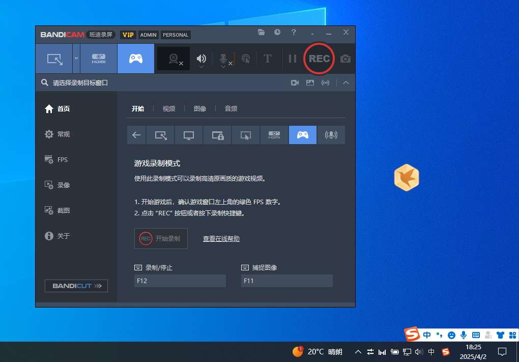The image size is (519, 362).
Task: Open screen mode dropdown arrow in top toolbar
Action: [x=76, y=59]
